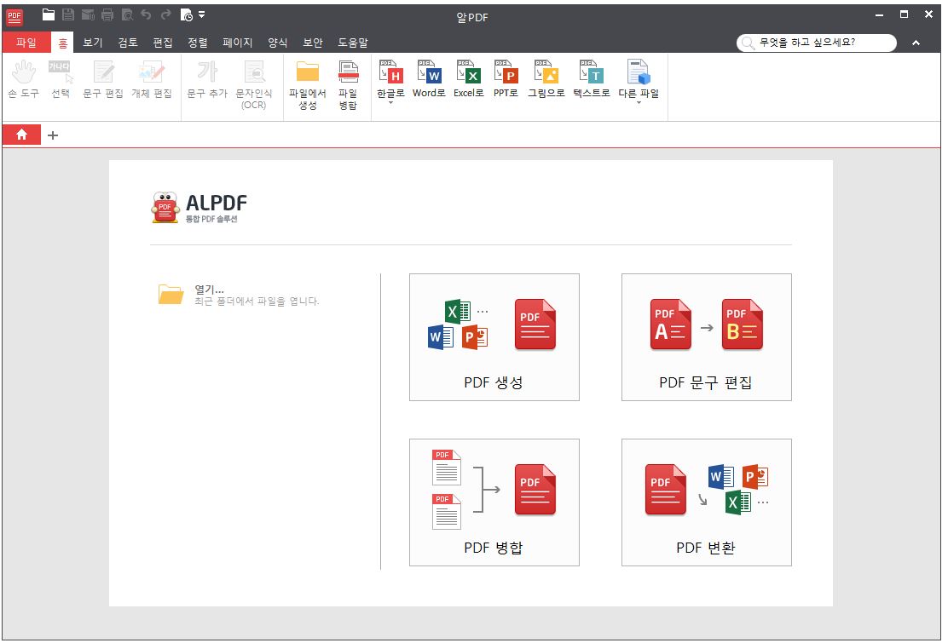Click the email attachment icon in the title bar
The height and width of the screenshot is (643, 948).
click(x=89, y=15)
